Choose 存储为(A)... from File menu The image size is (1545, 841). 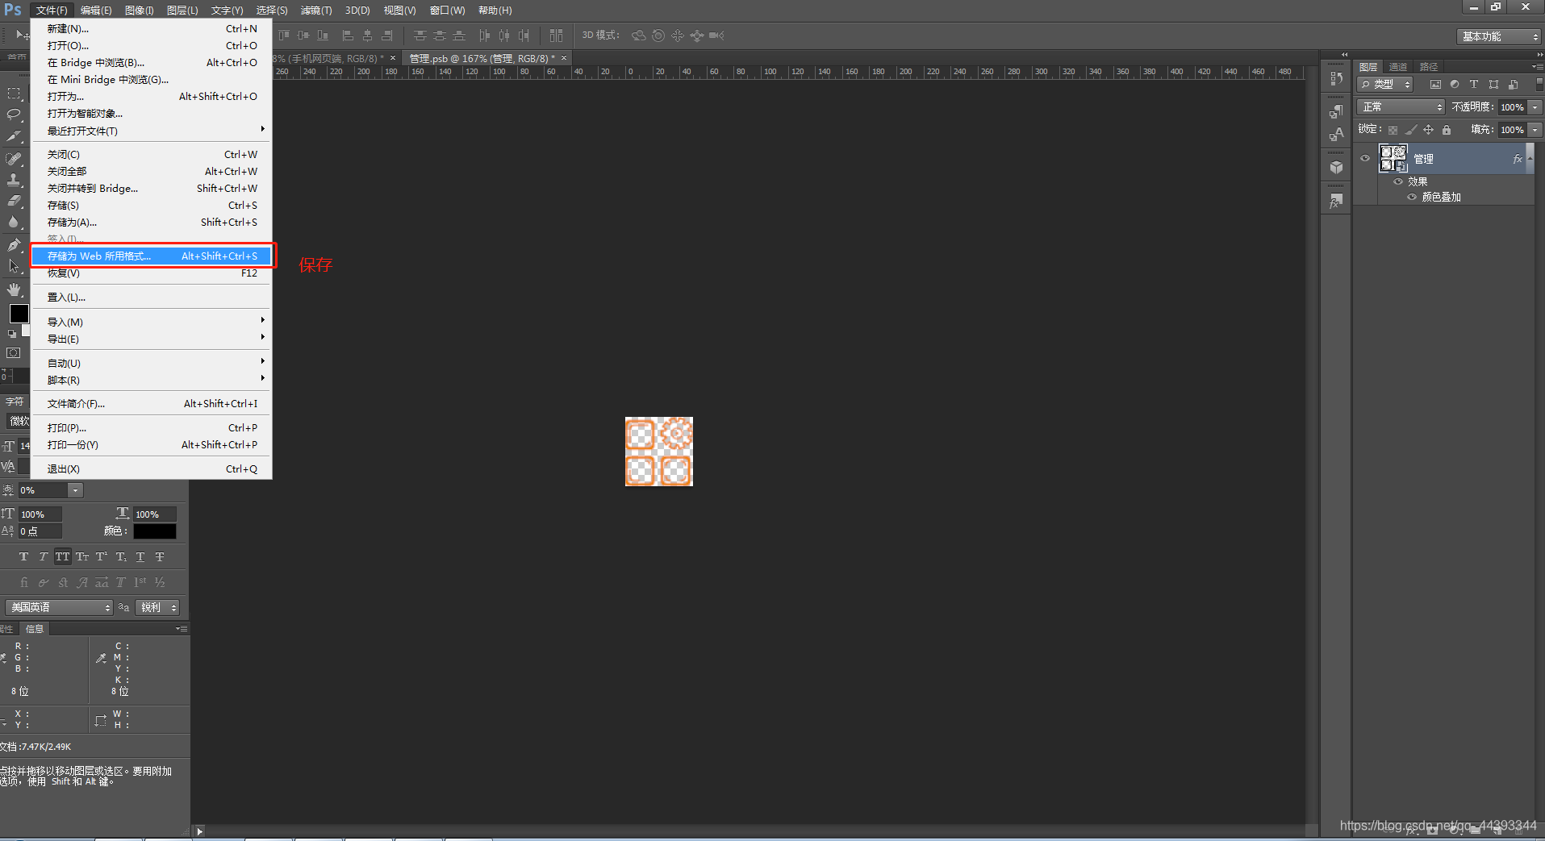pyautogui.click(x=152, y=223)
